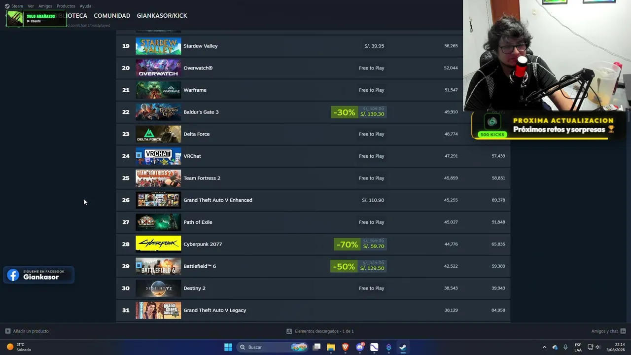631x355 pixels.
Task: Open the Delta Force title link
Action: 196,134
